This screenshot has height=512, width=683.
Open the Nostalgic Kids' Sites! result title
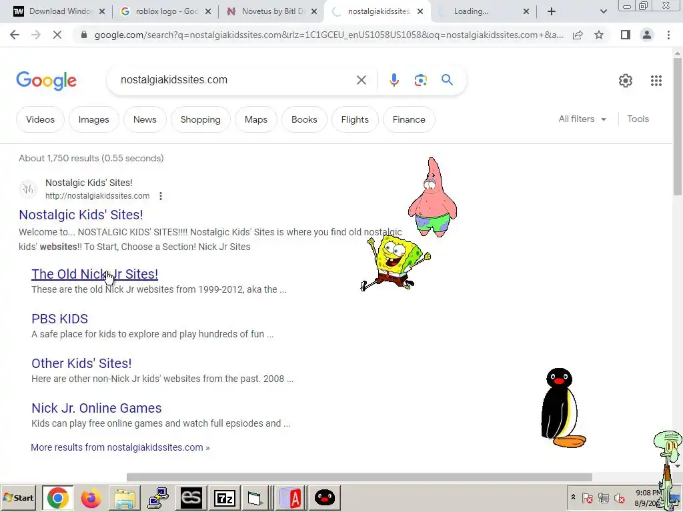(x=81, y=215)
